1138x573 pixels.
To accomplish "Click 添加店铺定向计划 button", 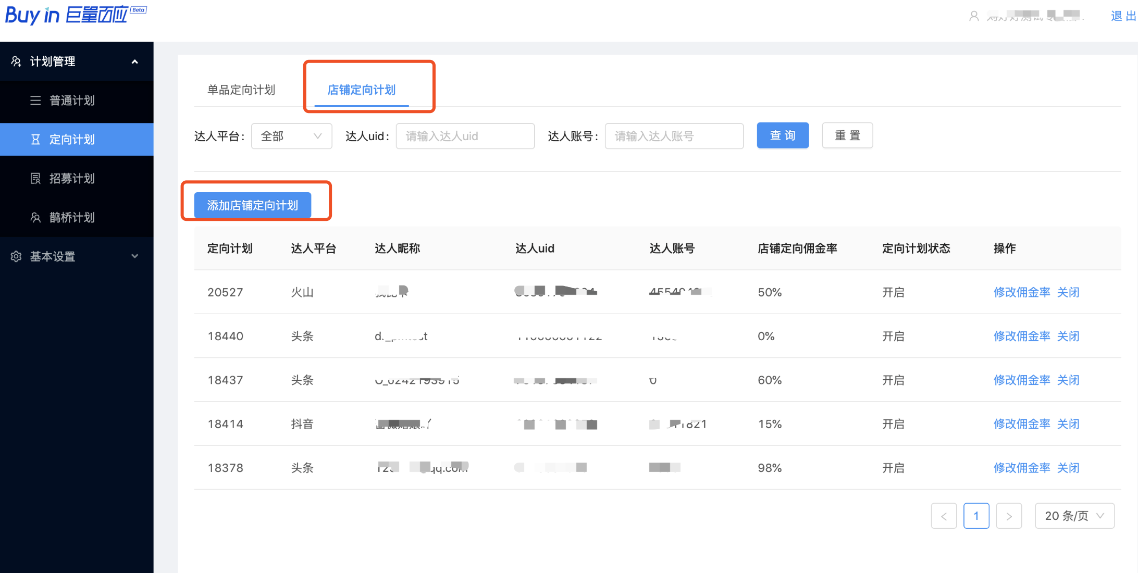I will 253,205.
